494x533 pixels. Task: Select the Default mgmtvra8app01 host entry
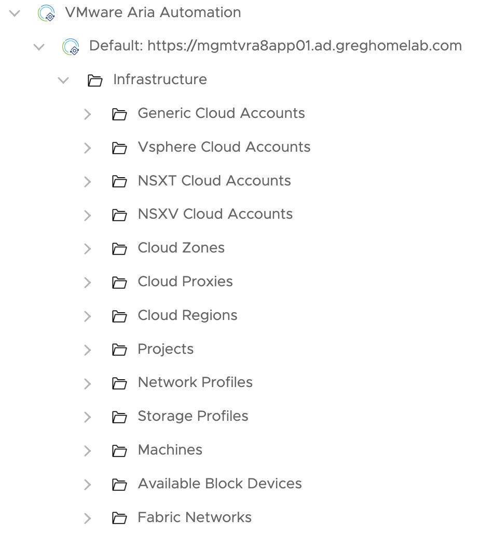(276, 46)
